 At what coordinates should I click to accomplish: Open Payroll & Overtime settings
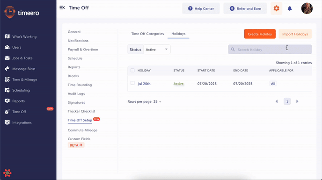83,50
